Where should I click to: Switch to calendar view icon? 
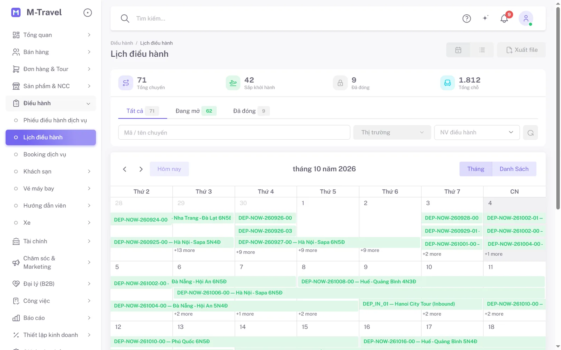(x=458, y=50)
